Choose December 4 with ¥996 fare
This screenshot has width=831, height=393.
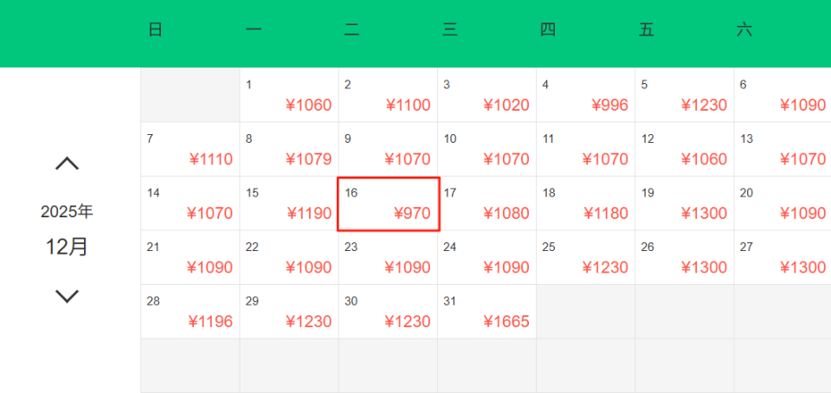[585, 96]
